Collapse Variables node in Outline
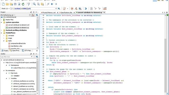 (6, 78)
